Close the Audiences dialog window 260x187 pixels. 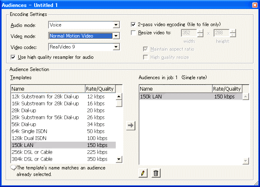click(255, 5)
